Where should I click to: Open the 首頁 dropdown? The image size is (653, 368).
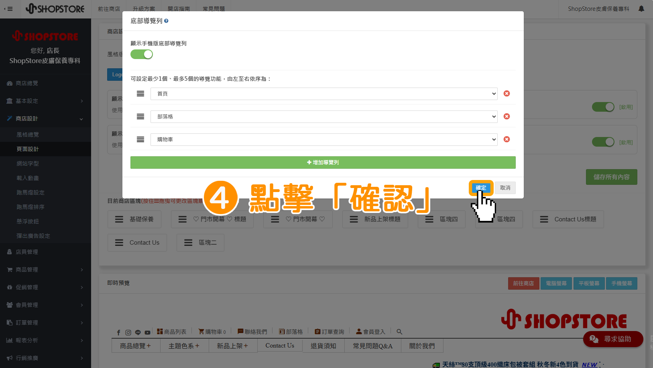click(x=324, y=94)
